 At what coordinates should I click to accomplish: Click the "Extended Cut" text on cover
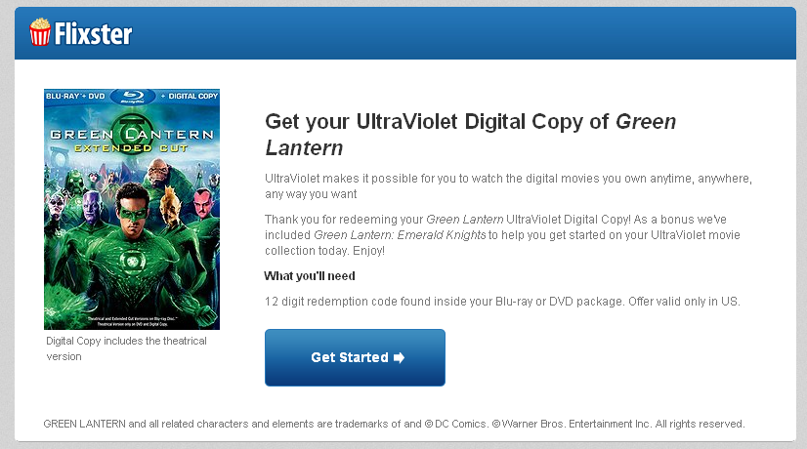tap(131, 148)
